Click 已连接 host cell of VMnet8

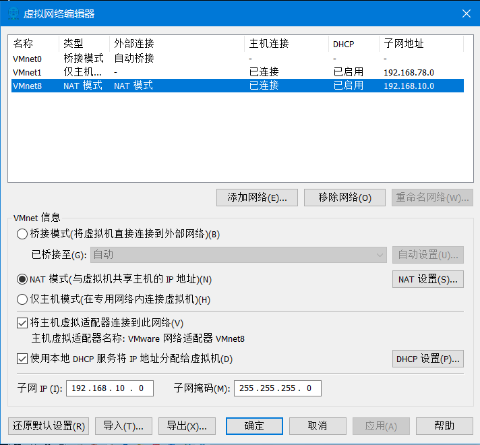pyautogui.click(x=264, y=86)
